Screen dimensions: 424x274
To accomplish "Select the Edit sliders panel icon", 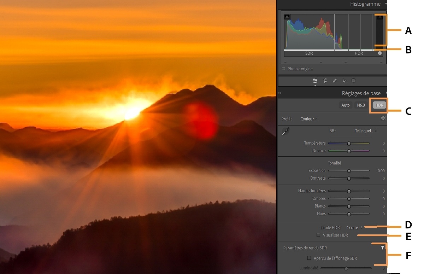I will (x=315, y=81).
